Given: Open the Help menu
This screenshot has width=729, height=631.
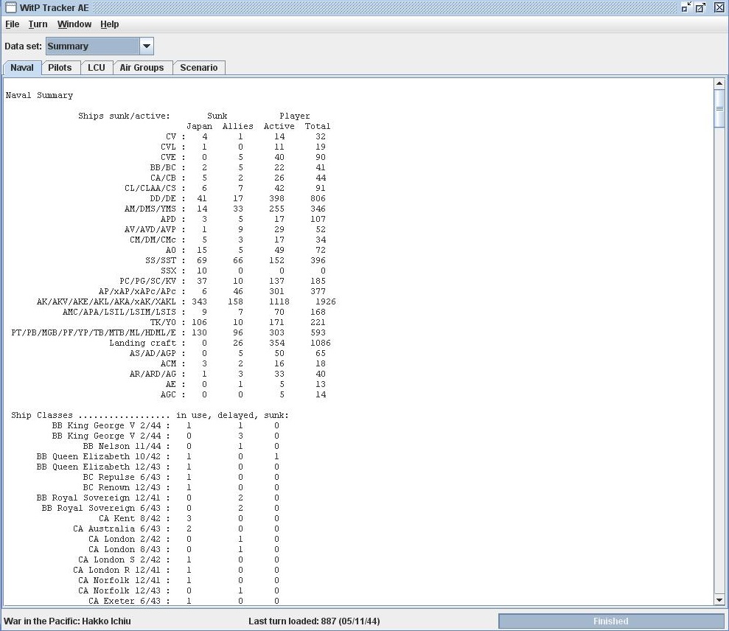Looking at the screenshot, I should click(110, 24).
